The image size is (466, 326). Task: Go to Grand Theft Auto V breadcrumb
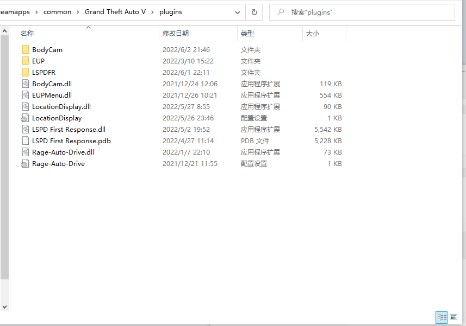point(115,12)
